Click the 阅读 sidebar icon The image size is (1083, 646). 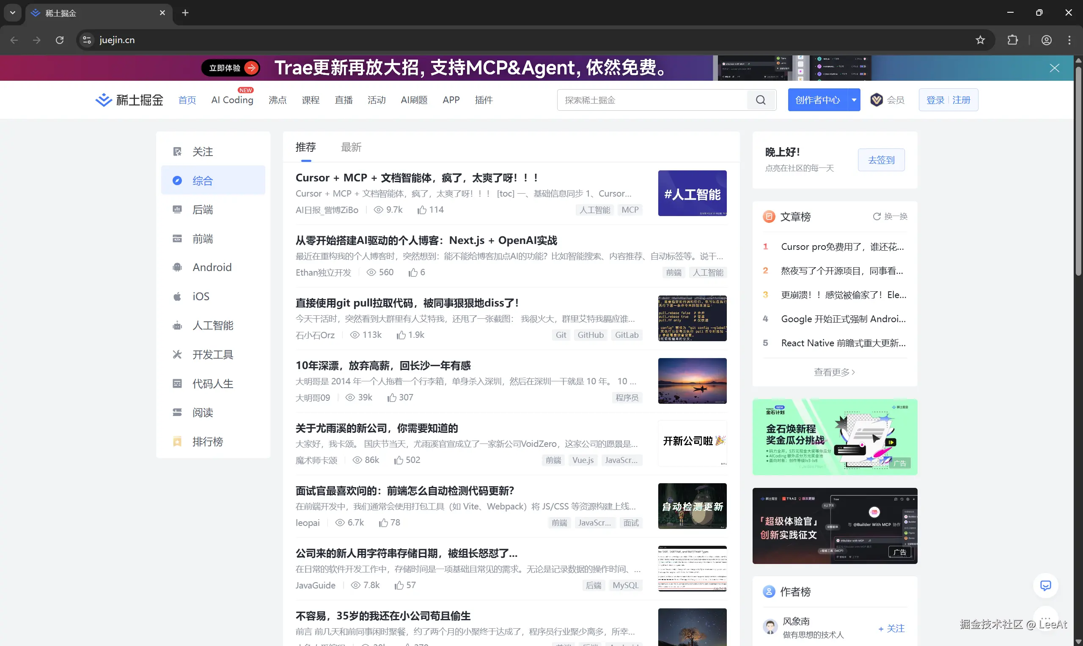tap(177, 412)
